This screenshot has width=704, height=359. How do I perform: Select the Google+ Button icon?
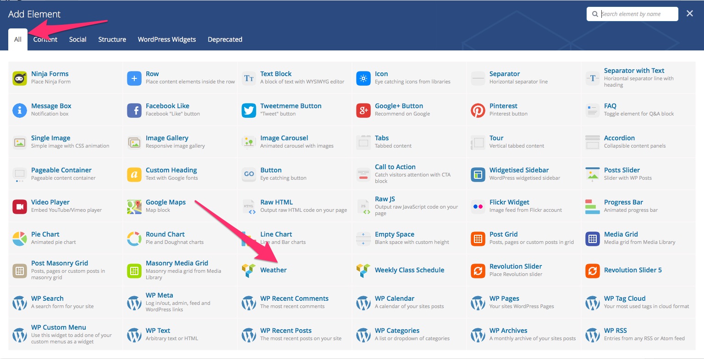coord(363,110)
